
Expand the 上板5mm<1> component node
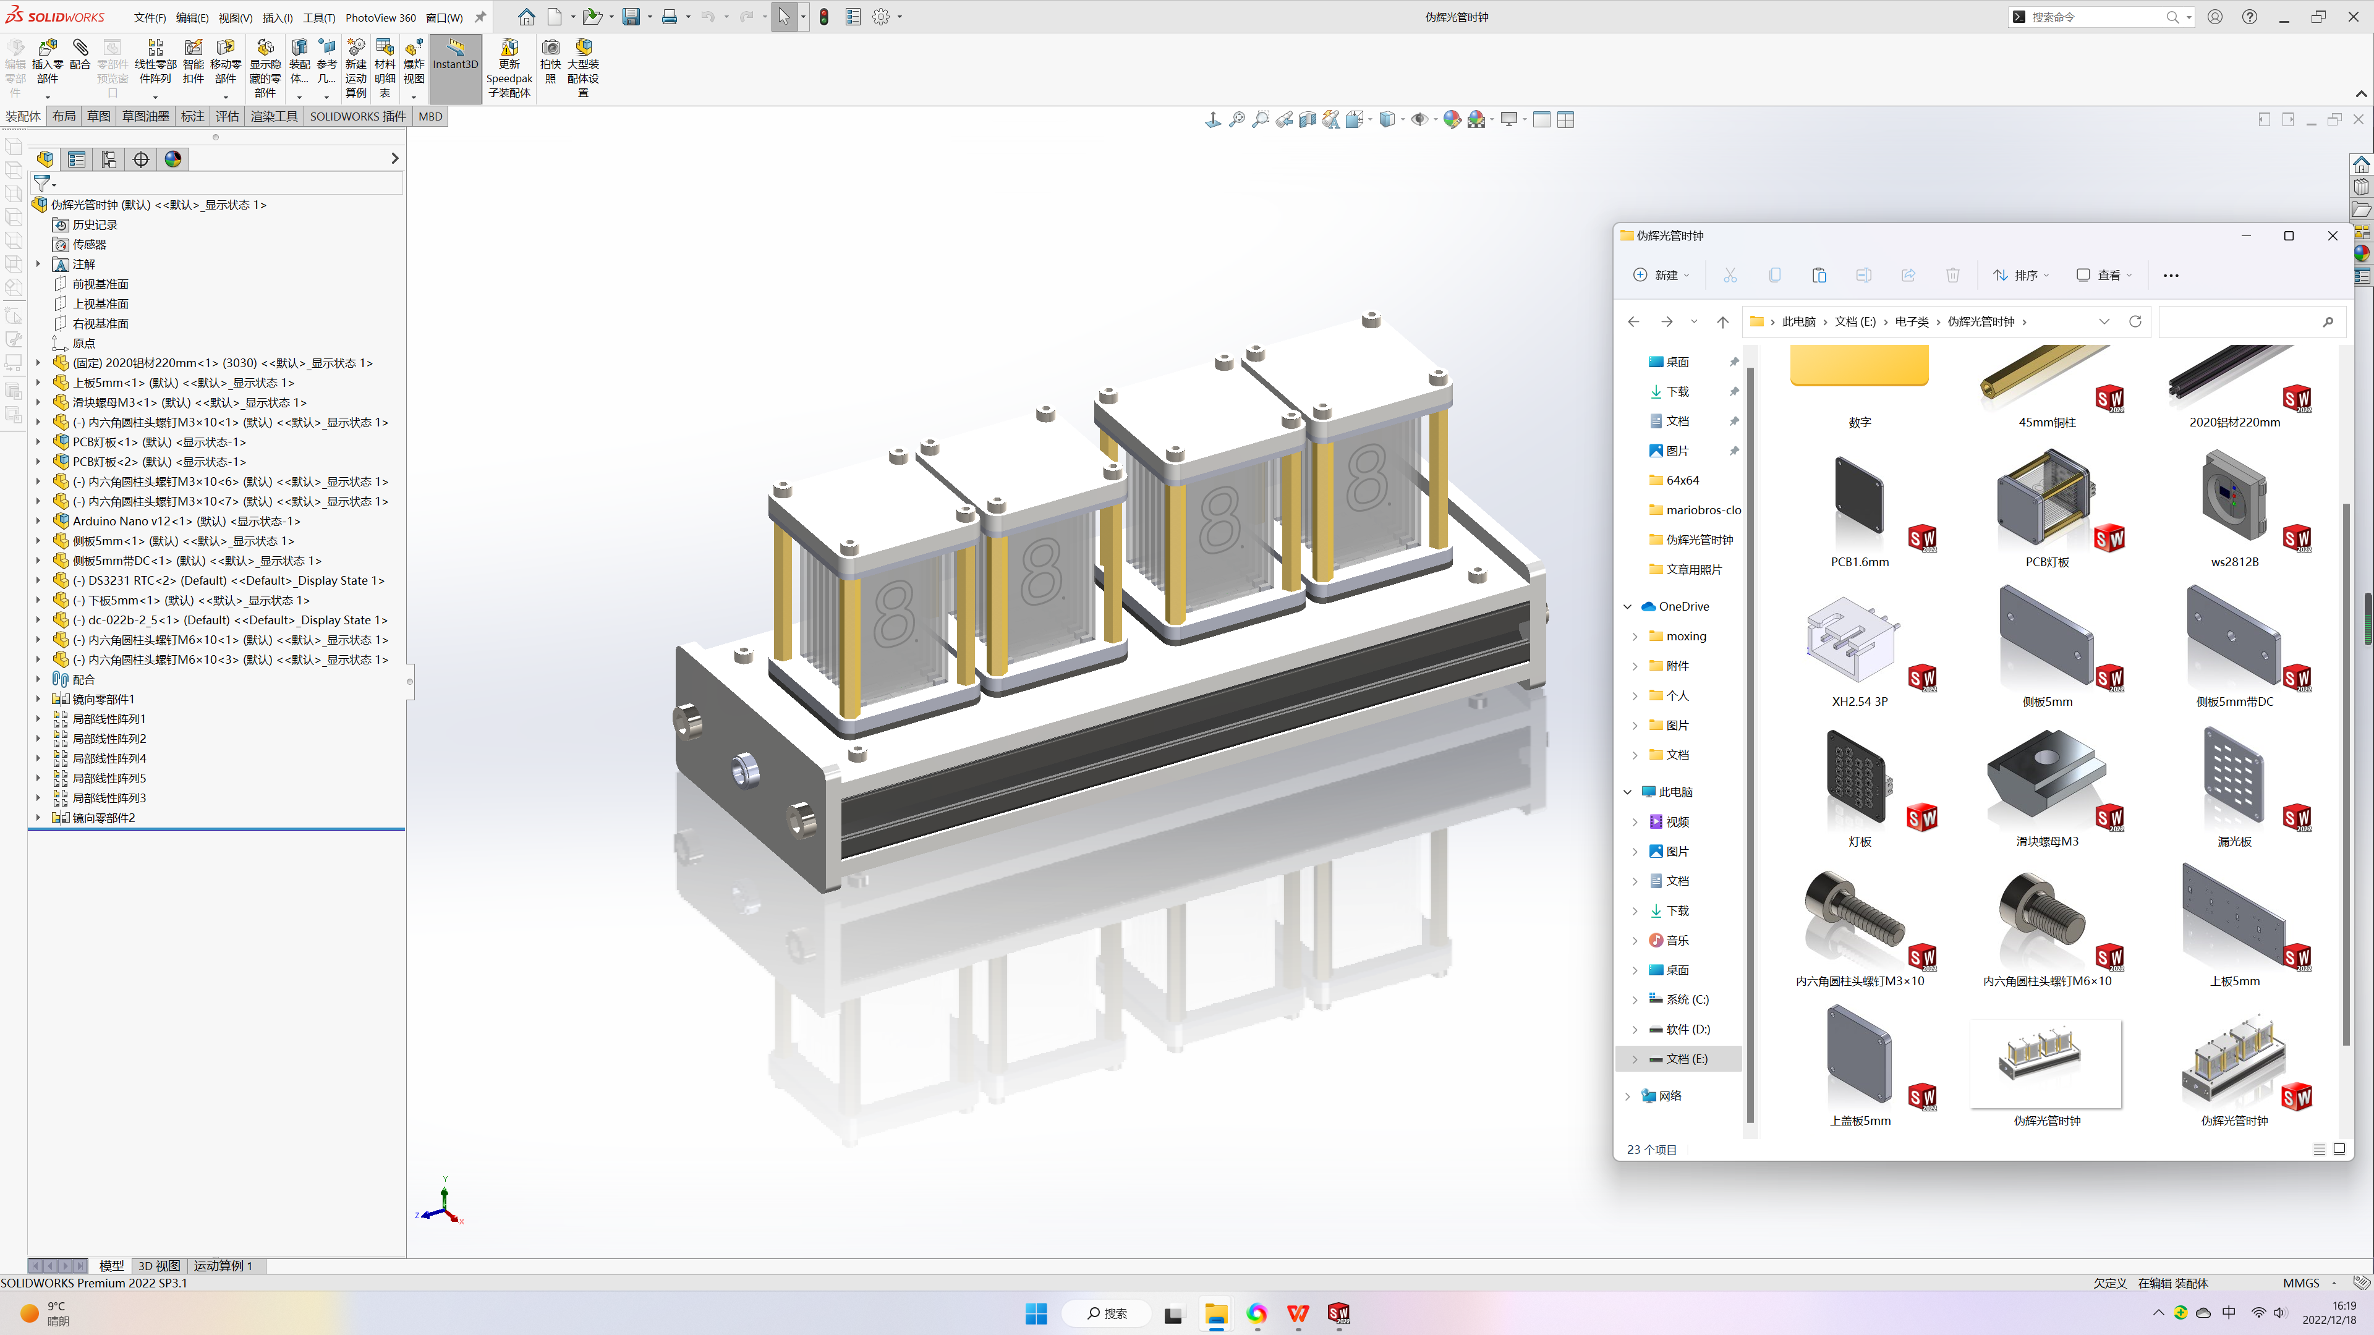click(x=38, y=383)
